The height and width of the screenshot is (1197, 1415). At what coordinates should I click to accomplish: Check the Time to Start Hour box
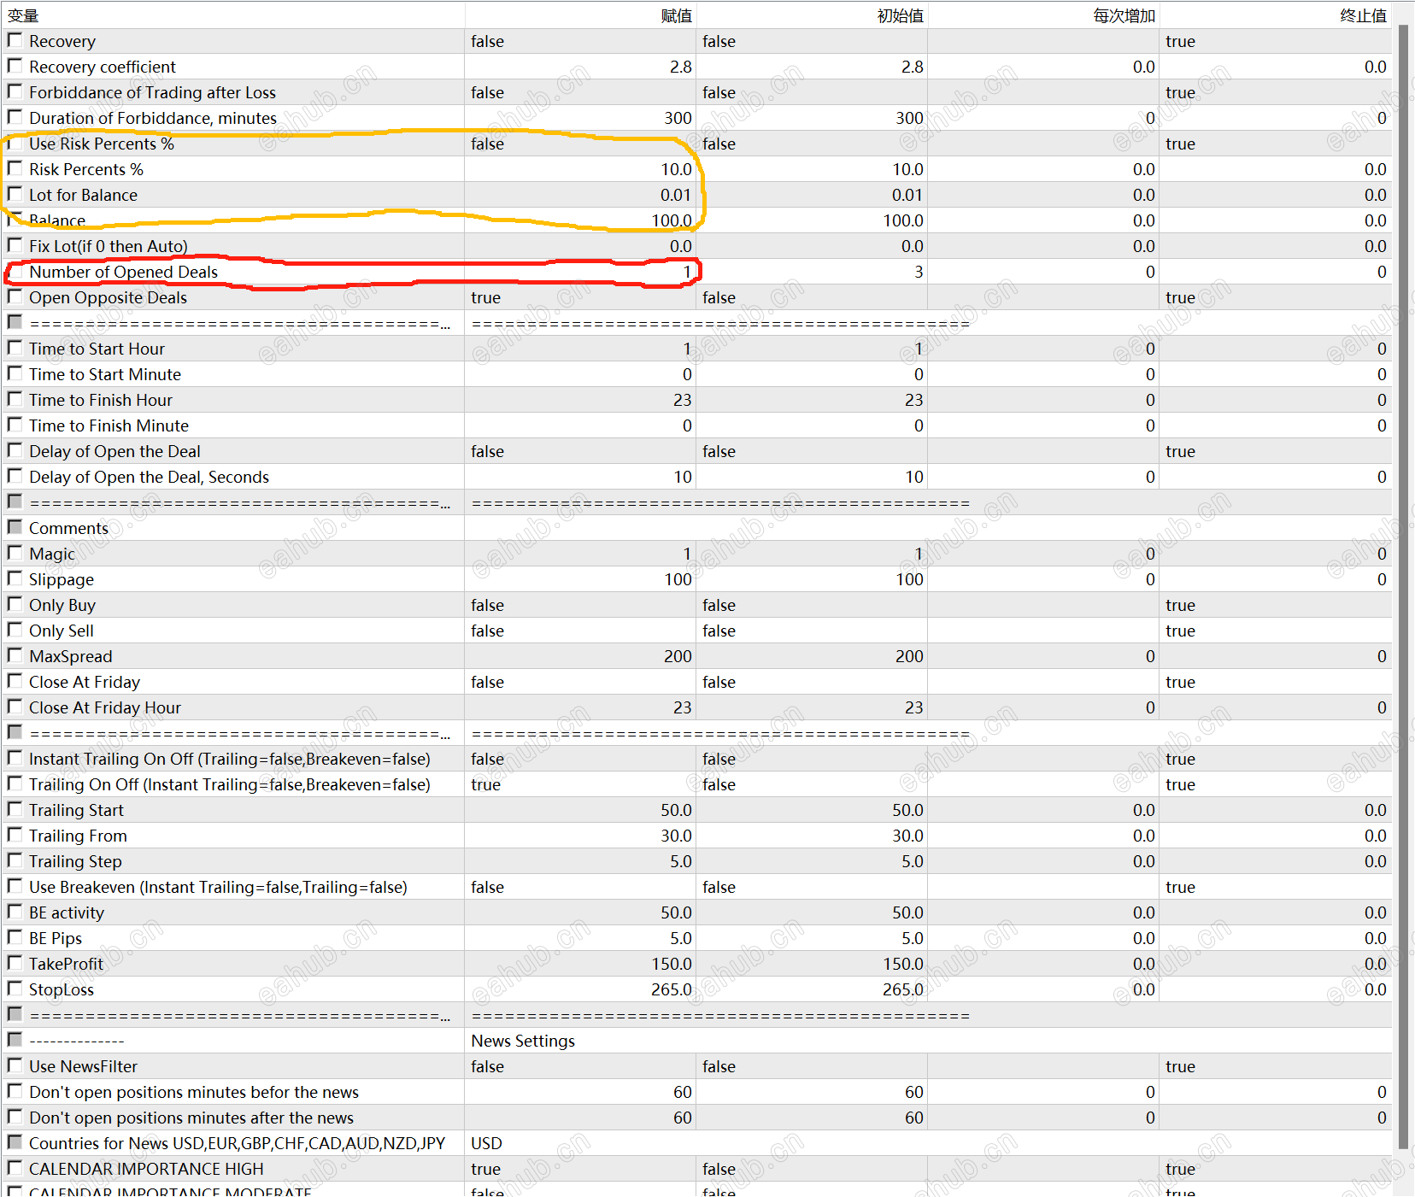click(15, 348)
